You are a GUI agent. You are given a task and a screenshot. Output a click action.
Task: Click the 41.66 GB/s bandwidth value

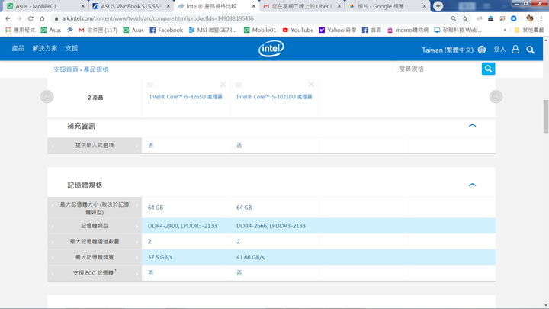pyautogui.click(x=250, y=257)
